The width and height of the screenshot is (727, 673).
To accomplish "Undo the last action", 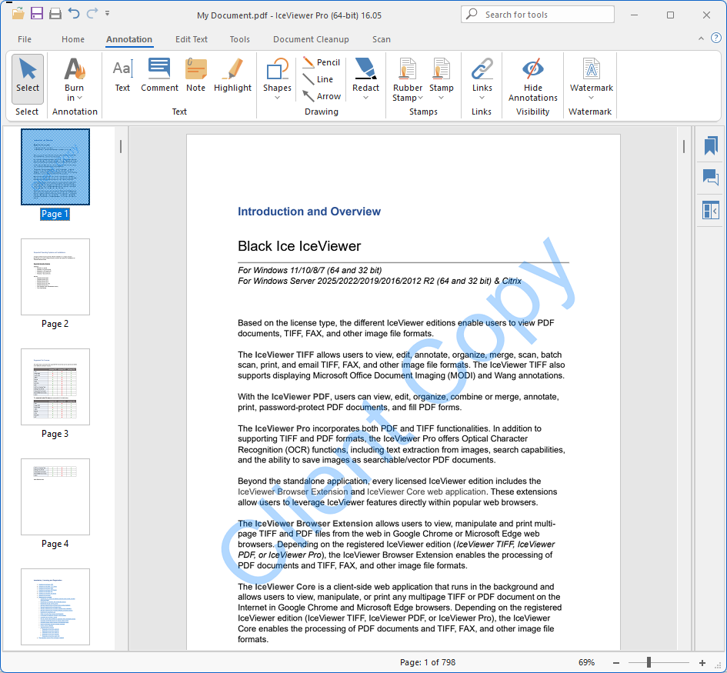I will pyautogui.click(x=74, y=13).
